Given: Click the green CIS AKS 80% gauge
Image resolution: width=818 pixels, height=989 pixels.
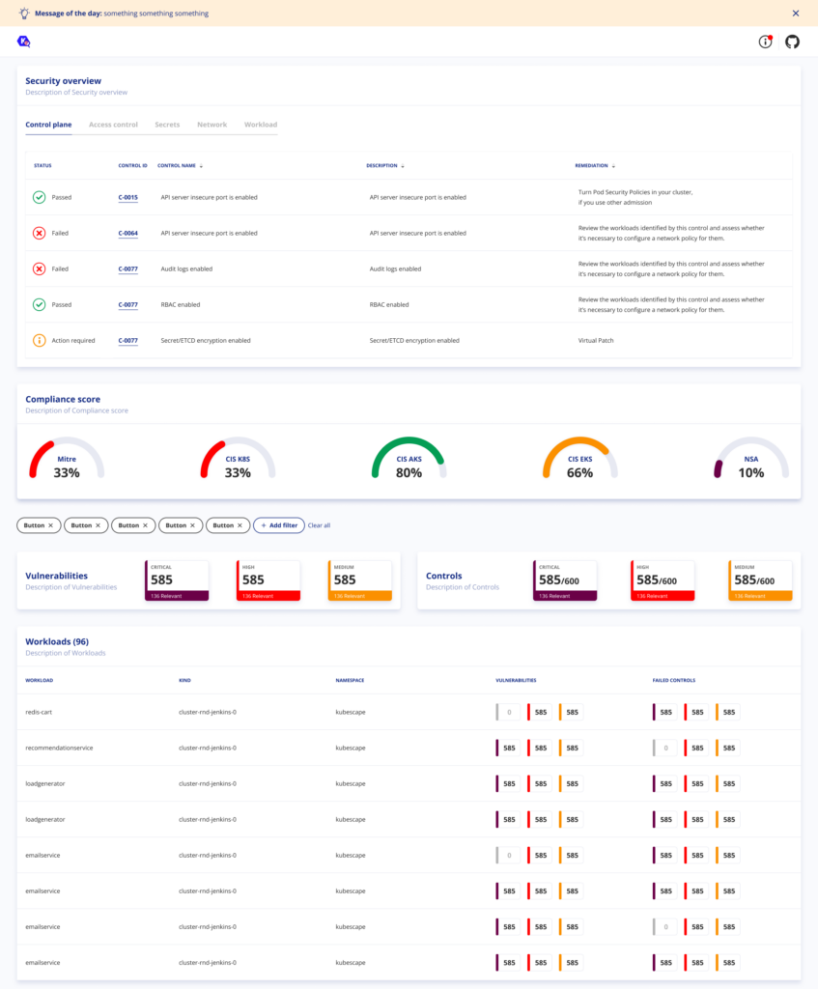Looking at the screenshot, I should (409, 460).
